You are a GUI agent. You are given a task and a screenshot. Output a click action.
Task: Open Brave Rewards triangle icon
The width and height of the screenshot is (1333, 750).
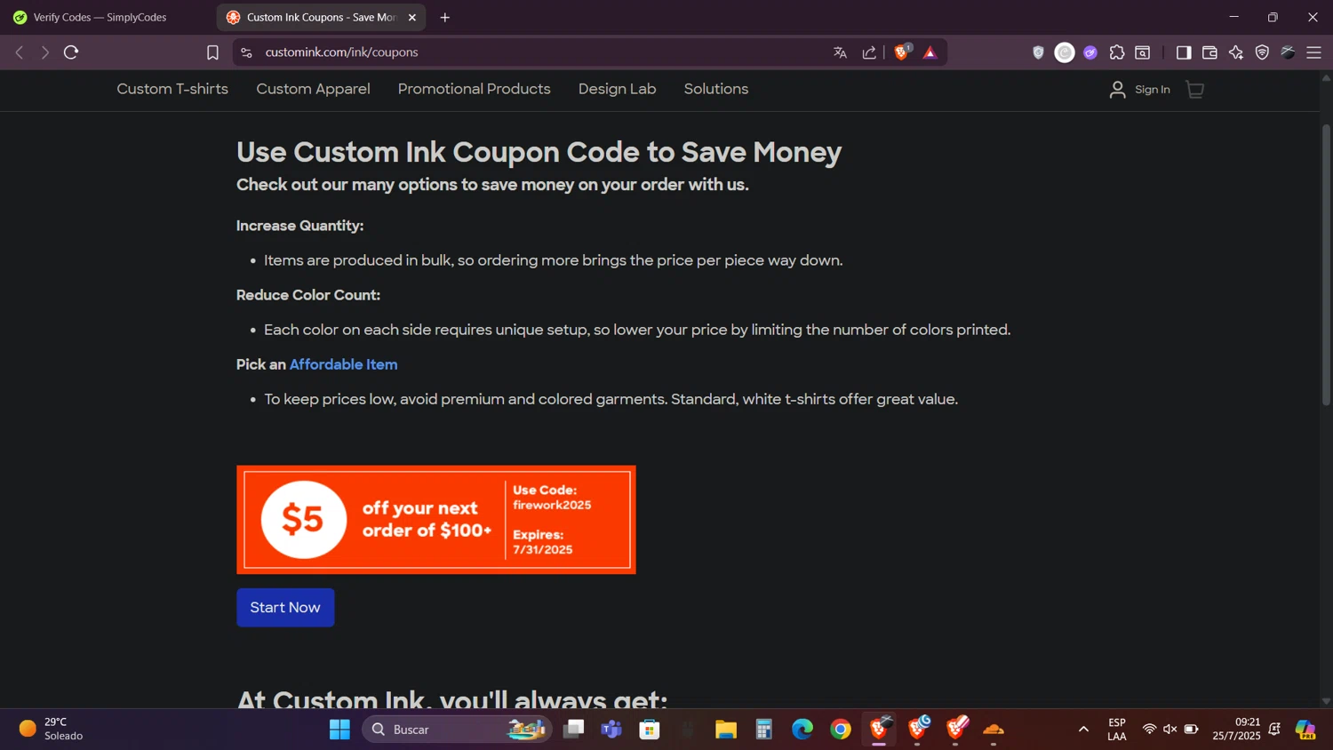click(930, 53)
